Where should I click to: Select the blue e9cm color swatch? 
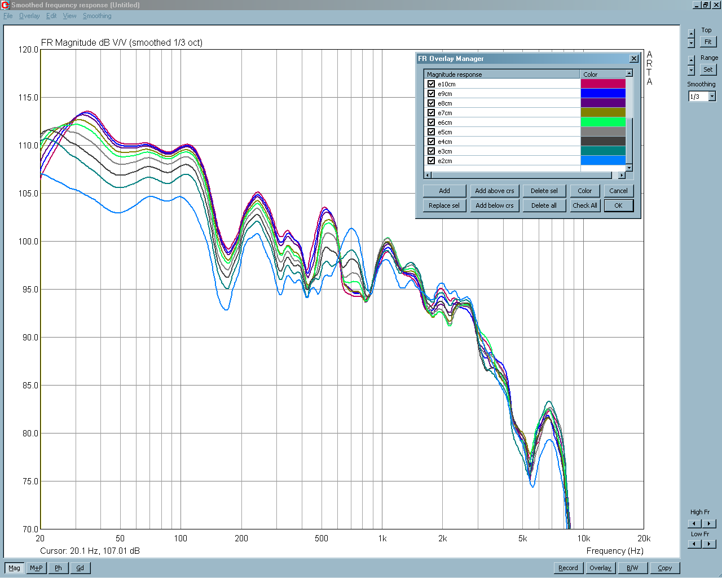[603, 94]
